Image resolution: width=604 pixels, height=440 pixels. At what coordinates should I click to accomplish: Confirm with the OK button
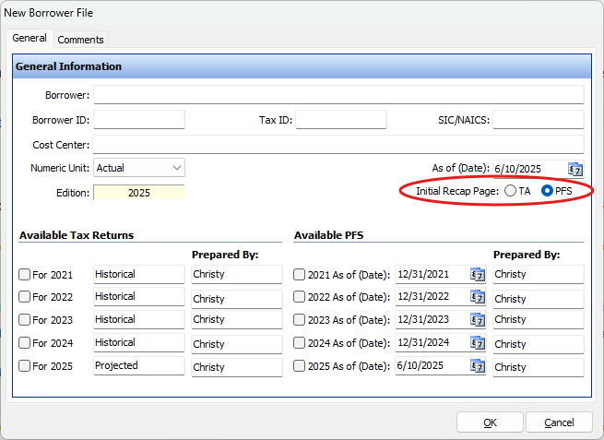point(490,422)
